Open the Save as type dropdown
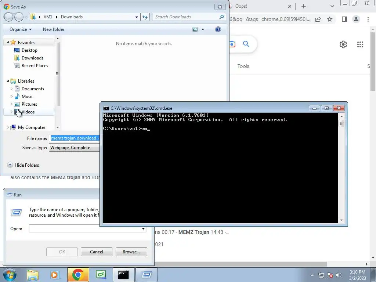This screenshot has width=376, height=282. click(x=74, y=148)
